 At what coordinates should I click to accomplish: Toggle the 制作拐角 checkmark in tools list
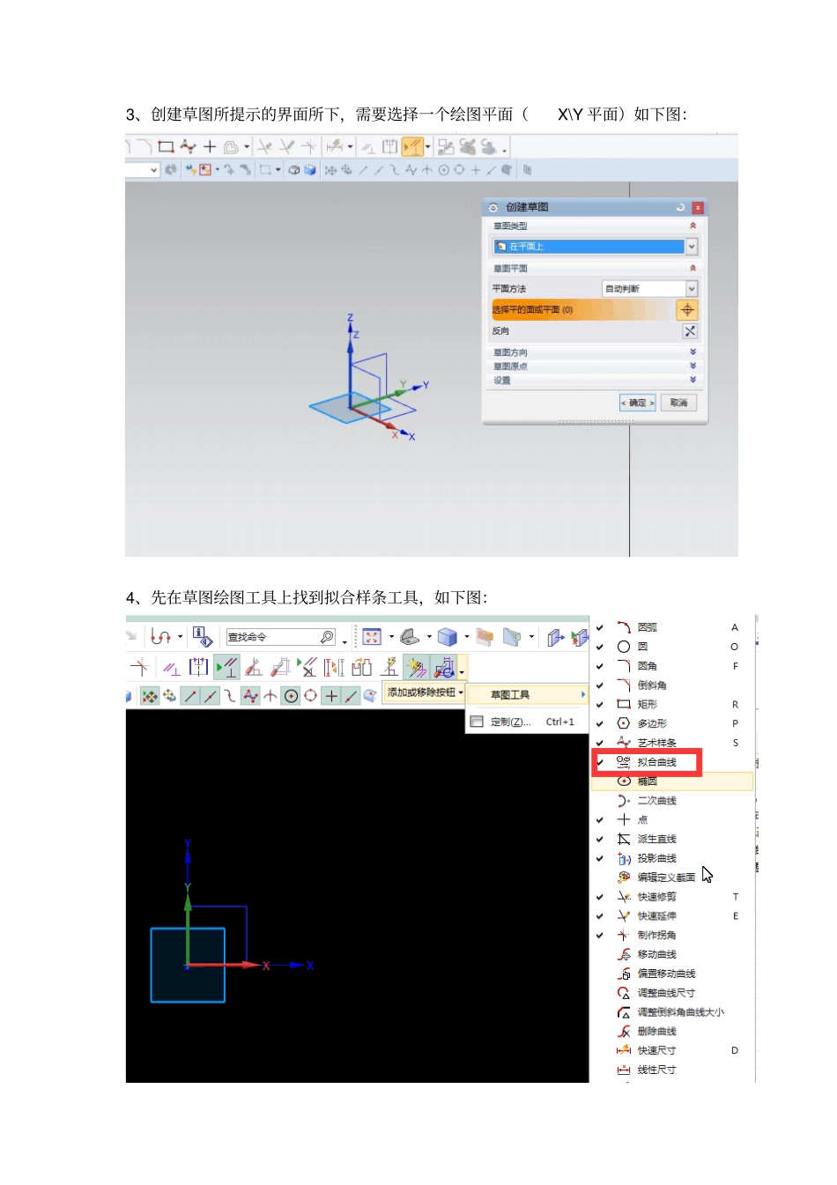click(600, 935)
